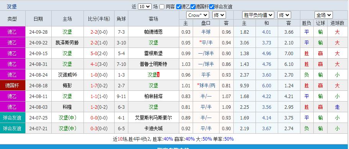Click the 角球 column header

pos(121,19)
